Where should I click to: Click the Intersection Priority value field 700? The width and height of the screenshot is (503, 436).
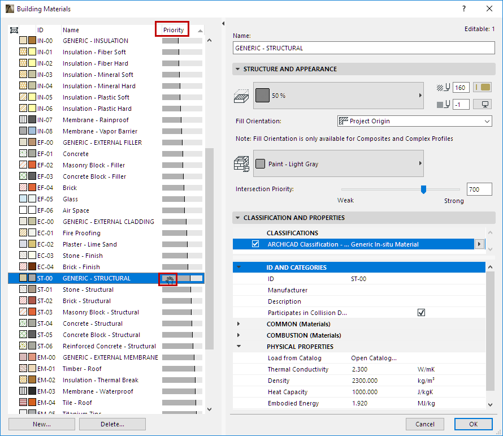(x=479, y=189)
